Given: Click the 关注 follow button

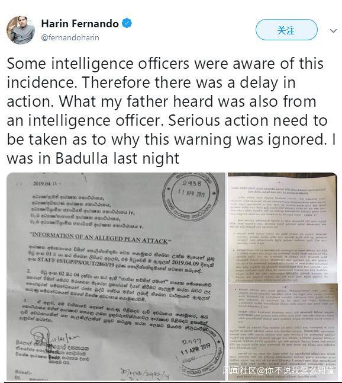Looking at the screenshot, I should pyautogui.click(x=286, y=30).
